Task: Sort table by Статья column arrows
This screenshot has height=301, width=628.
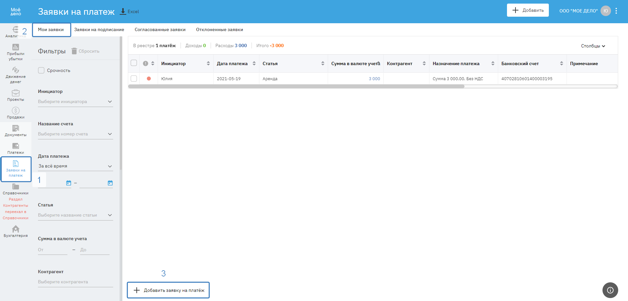Action: [323, 63]
